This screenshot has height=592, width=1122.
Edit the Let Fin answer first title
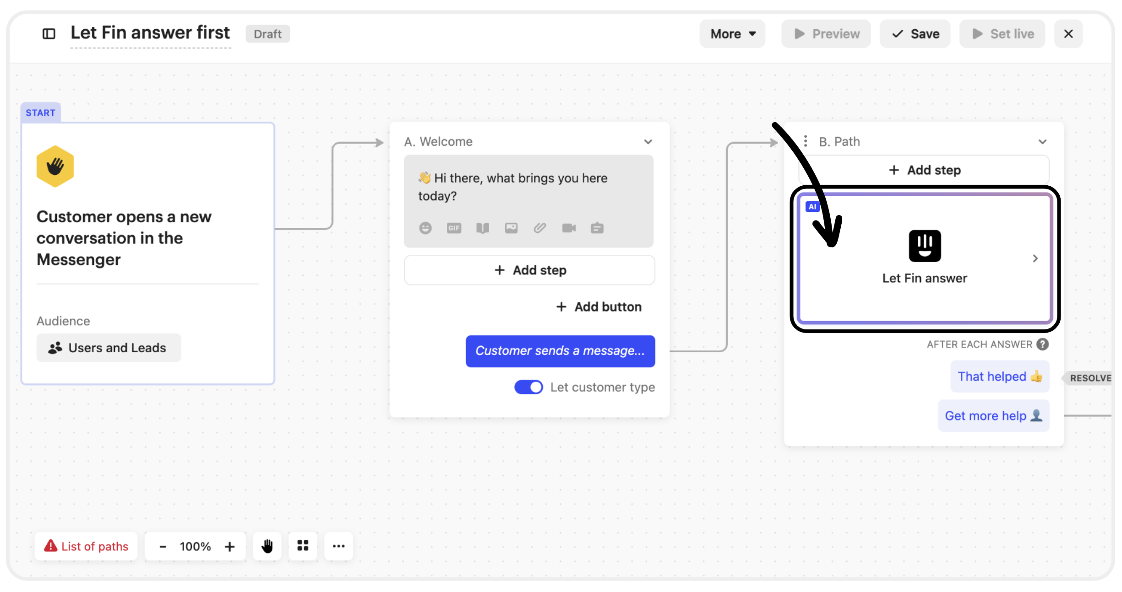[x=150, y=33]
